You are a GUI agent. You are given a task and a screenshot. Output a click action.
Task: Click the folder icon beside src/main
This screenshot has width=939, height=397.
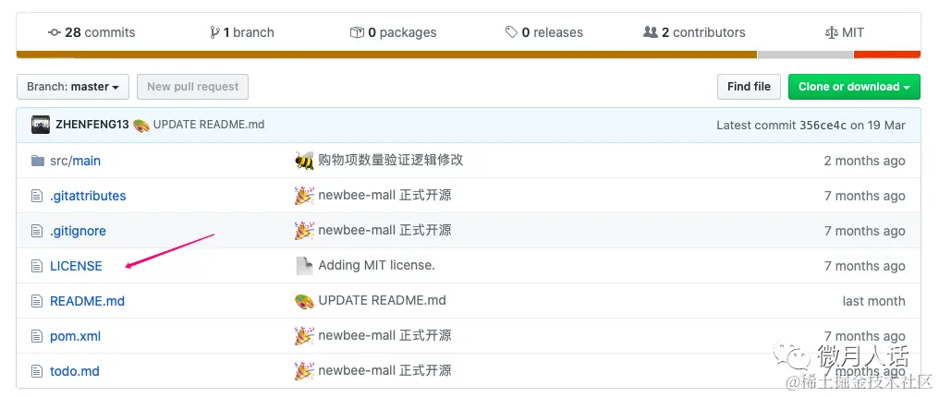[x=38, y=161]
